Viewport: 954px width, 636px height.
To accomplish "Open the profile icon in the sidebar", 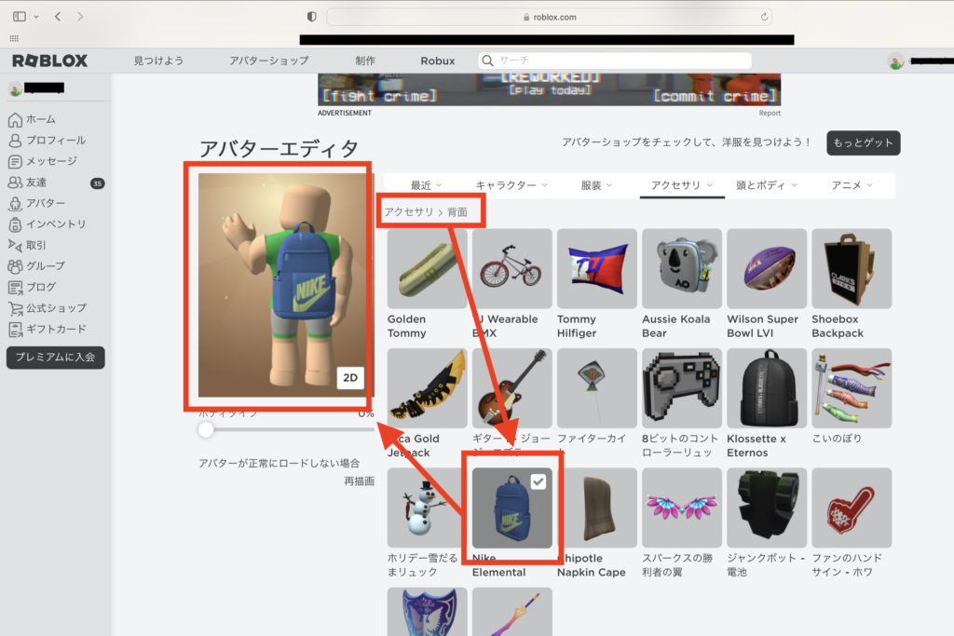I will [x=15, y=141].
